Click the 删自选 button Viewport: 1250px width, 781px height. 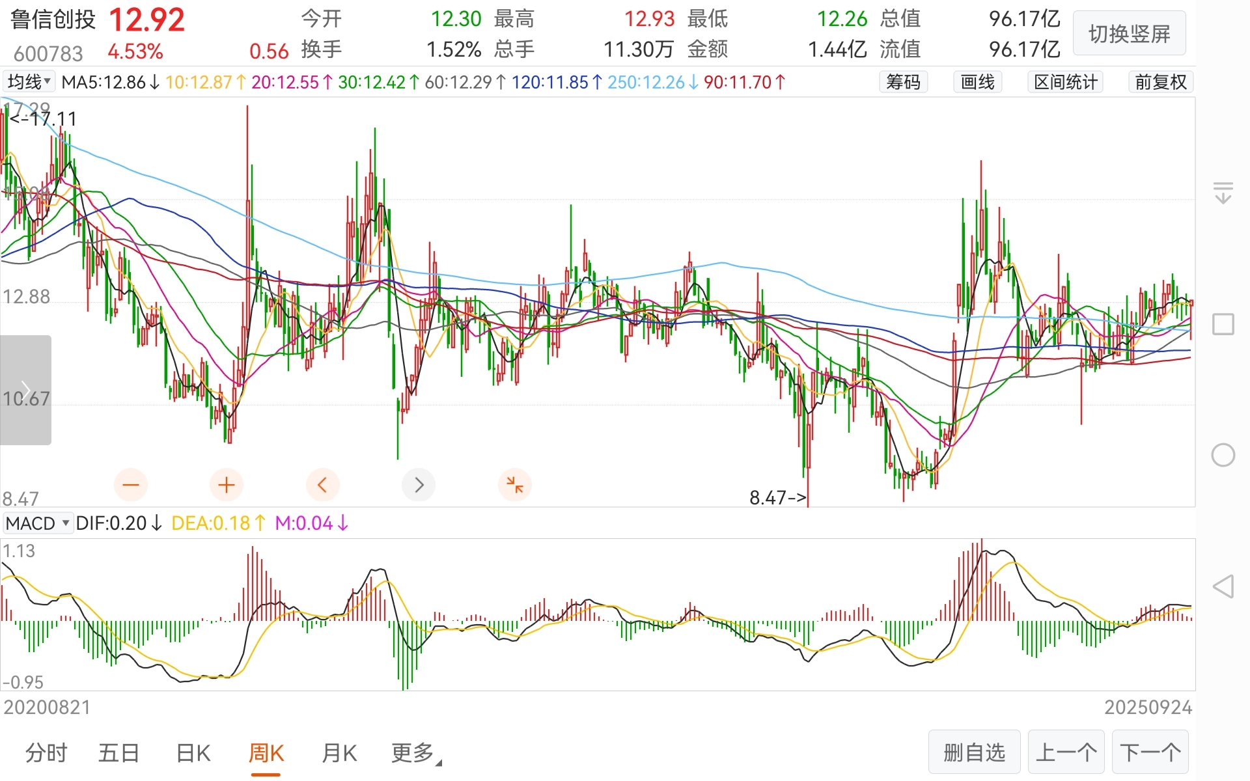(975, 752)
